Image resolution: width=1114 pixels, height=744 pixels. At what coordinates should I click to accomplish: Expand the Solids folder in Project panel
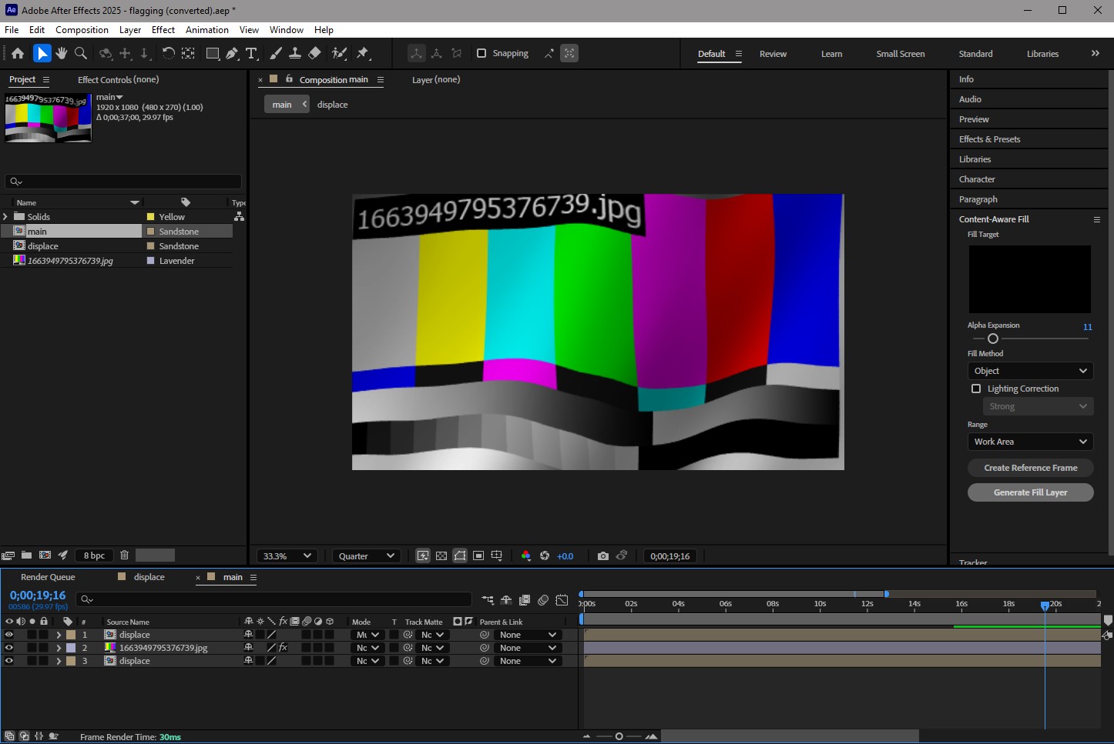point(6,217)
